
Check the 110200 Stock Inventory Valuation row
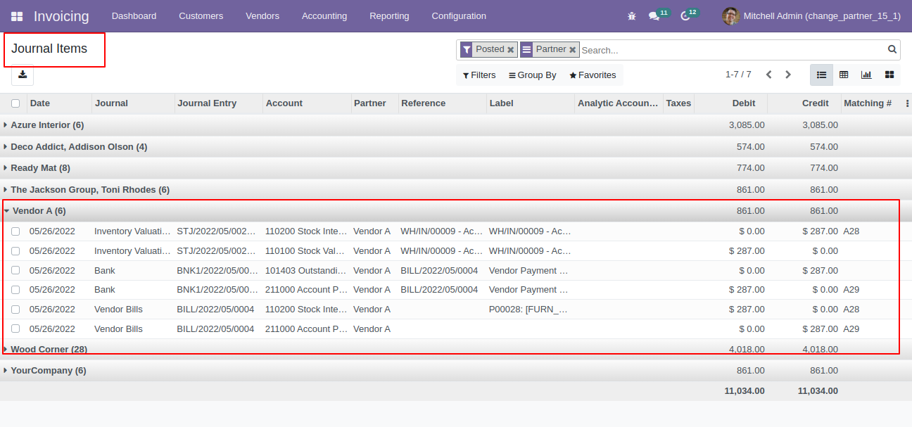tap(15, 231)
